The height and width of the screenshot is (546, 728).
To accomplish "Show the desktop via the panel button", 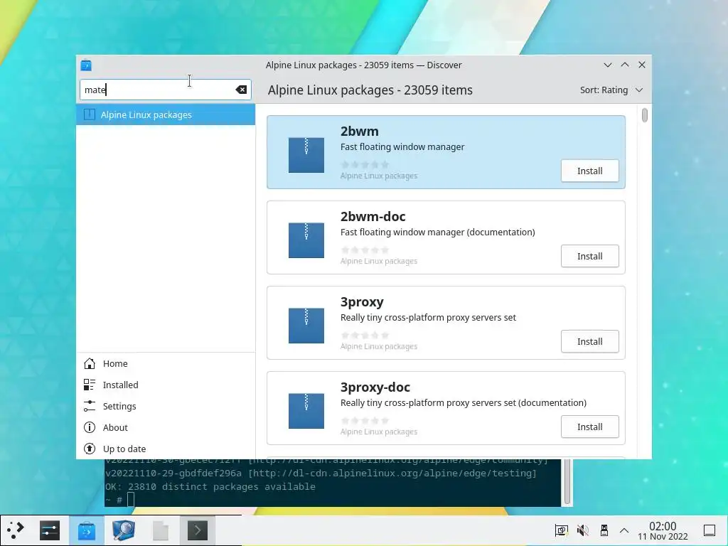I will point(710,530).
